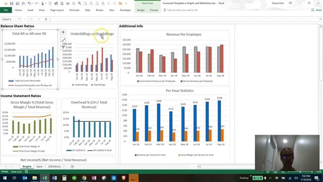The image size is (323, 182).
Task: Click the Redo arrow icon
Action: [x=36, y=4]
